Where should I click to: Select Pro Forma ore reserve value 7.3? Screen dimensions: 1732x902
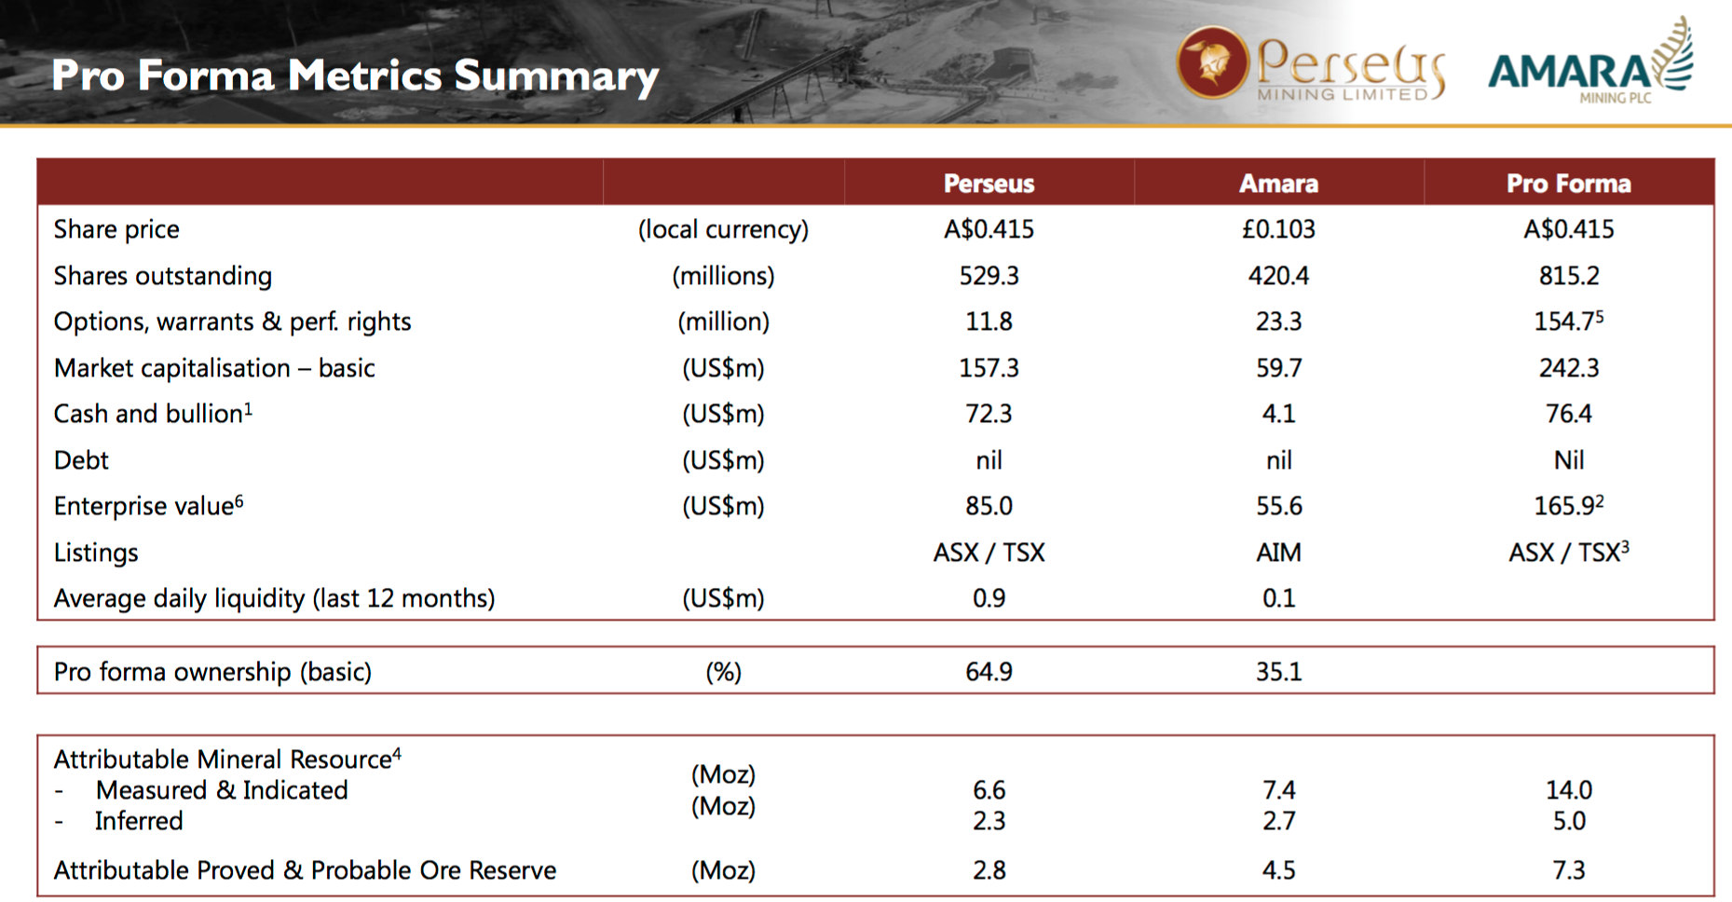[1568, 870]
